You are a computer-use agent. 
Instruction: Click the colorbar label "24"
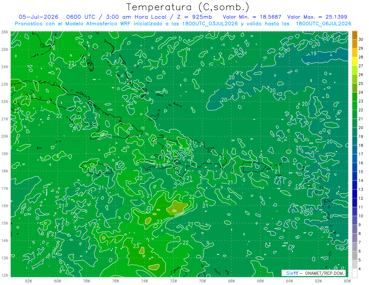[x=361, y=92]
